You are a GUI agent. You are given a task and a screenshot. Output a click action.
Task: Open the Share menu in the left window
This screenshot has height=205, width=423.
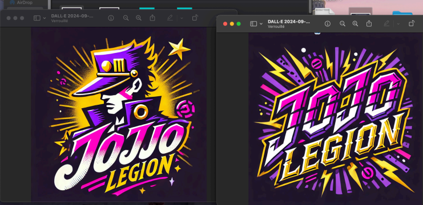152,18
